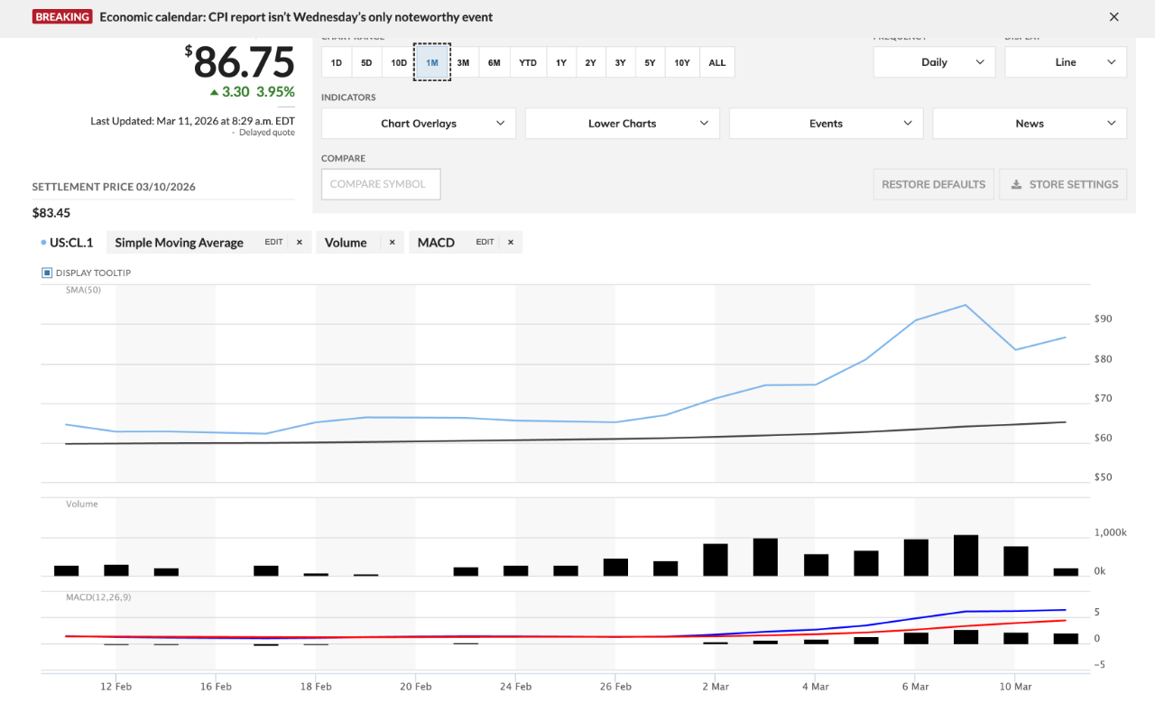This screenshot has width=1155, height=703.
Task: Edit the Simple Moving Average settings
Action: click(x=273, y=242)
